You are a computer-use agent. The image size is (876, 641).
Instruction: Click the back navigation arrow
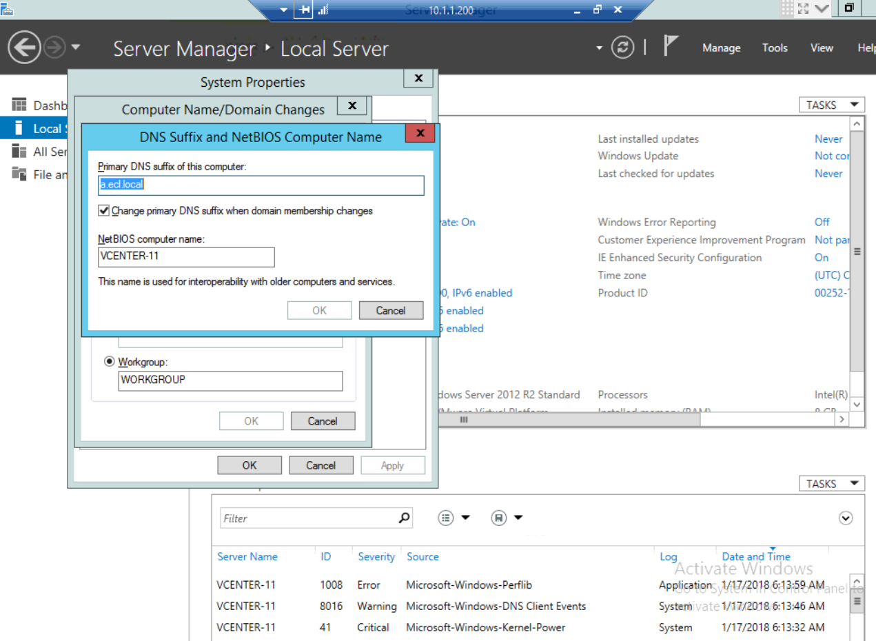[x=24, y=48]
